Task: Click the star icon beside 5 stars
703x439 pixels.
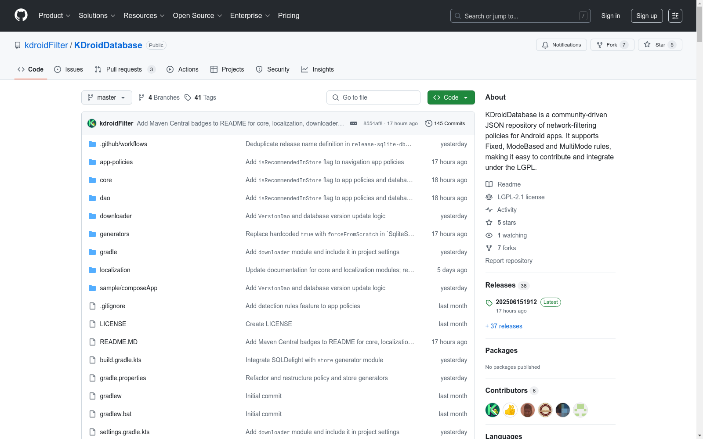Action: click(x=489, y=223)
